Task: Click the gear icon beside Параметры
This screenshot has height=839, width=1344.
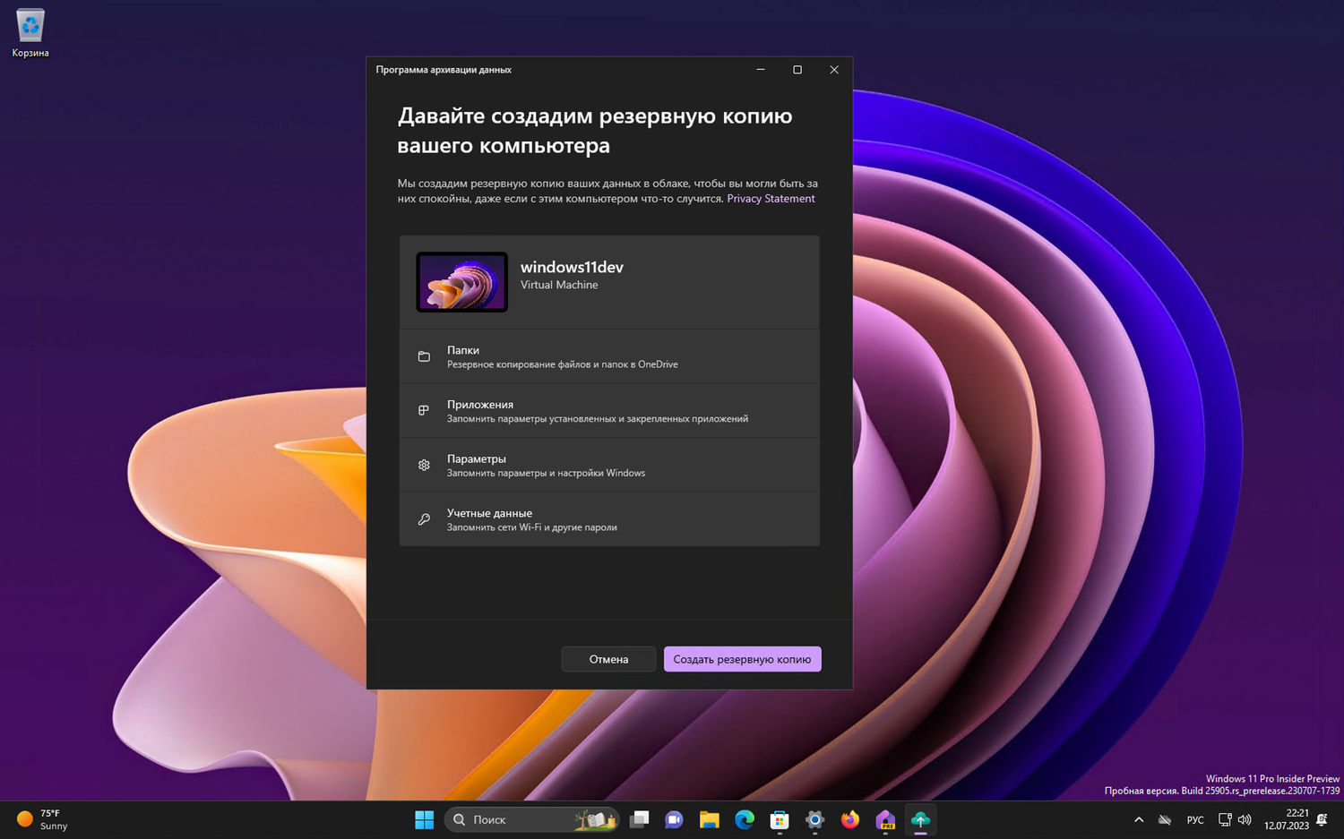Action: click(424, 465)
